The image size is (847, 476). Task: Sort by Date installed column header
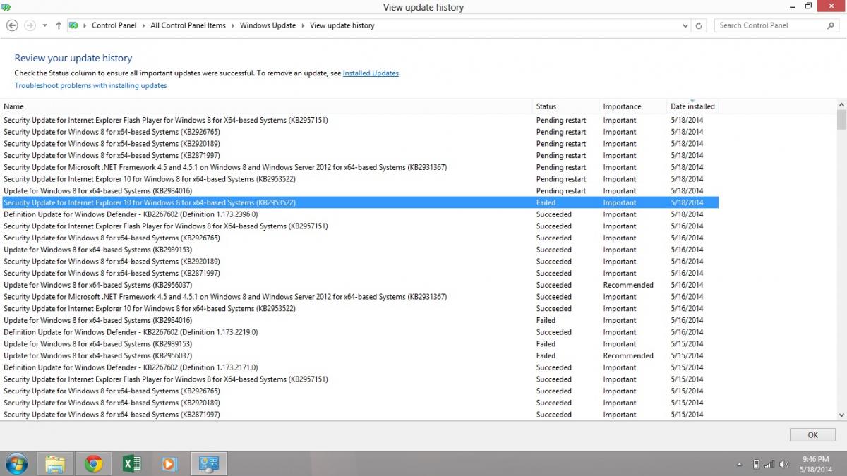tap(692, 106)
